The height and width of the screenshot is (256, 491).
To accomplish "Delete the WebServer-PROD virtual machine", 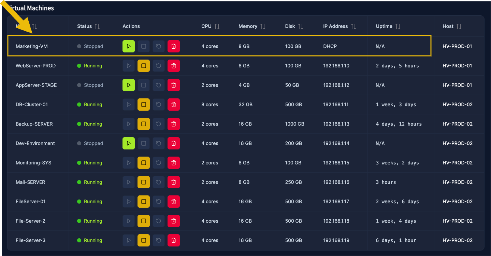I will click(x=173, y=65).
